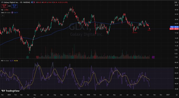The height and width of the screenshot is (98, 179).
Task: Click the 24.71 EMA value
Action: point(16,13)
